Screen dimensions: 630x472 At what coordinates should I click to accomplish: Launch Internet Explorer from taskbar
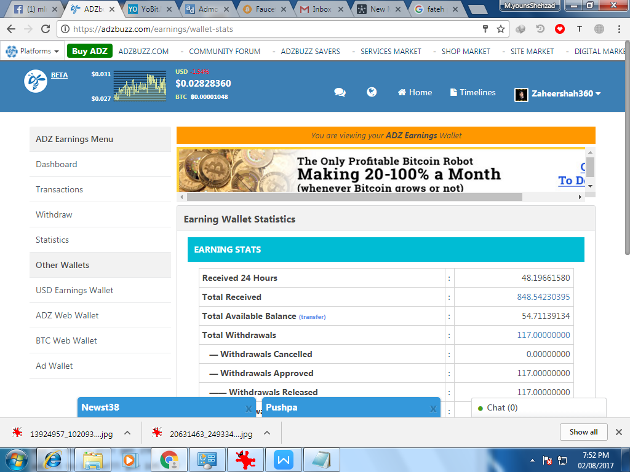click(x=54, y=460)
